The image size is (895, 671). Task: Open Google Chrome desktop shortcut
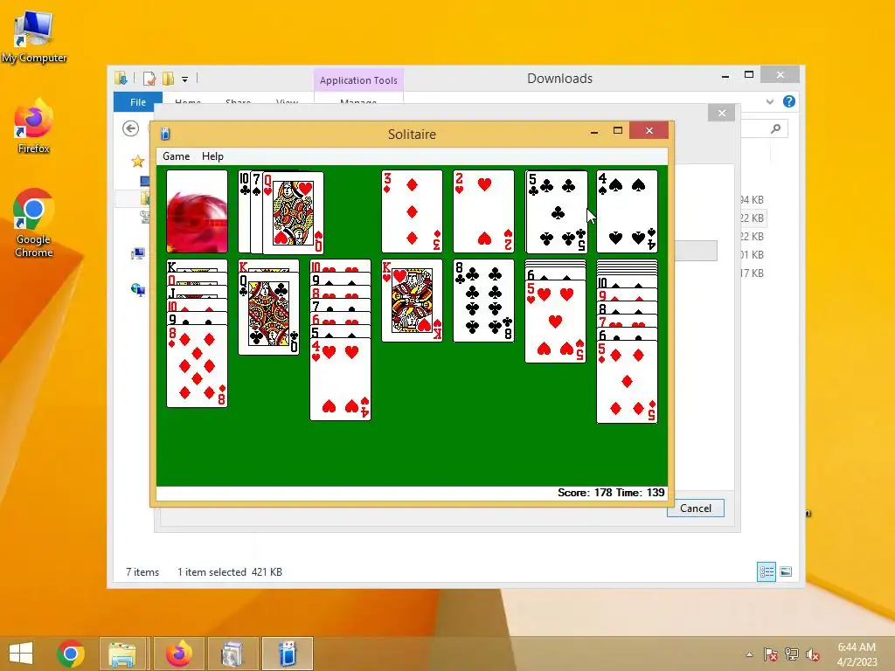pos(34,223)
